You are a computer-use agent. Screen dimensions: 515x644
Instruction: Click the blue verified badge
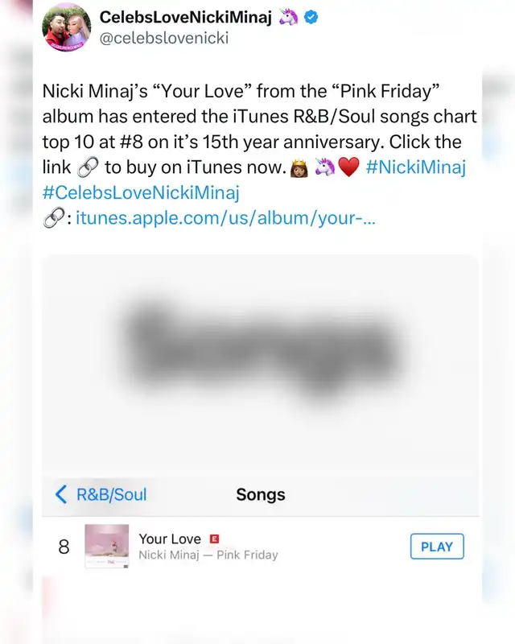point(311,17)
